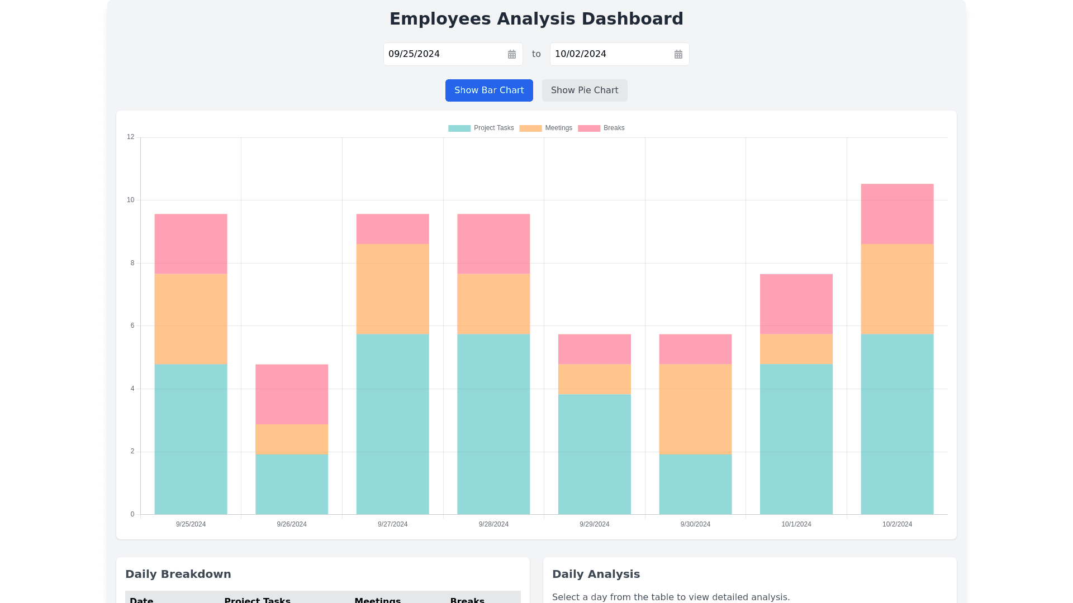This screenshot has height=603, width=1073.
Task: Click the 9/27/2024 Meetings bar segment
Action: tap(392, 289)
